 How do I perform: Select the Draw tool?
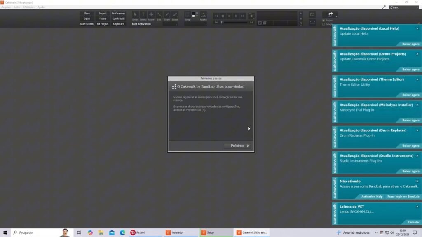coord(167,16)
